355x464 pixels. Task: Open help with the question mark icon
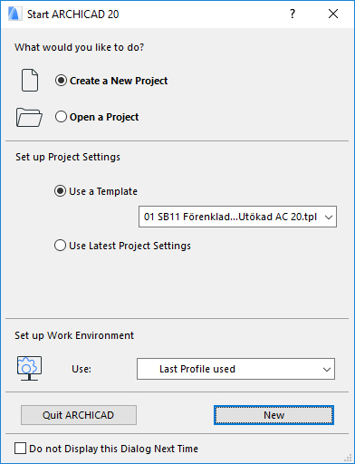293,14
